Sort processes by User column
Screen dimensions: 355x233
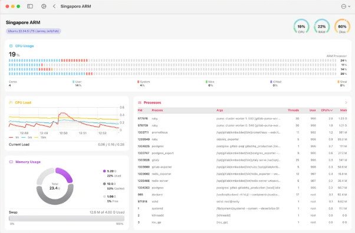pos(313,110)
